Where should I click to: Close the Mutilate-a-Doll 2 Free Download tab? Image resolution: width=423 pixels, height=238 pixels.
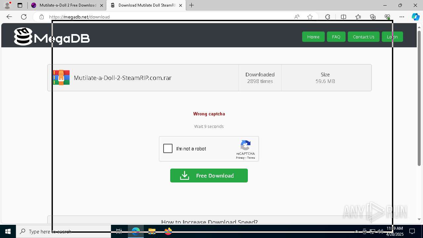pos(101,5)
